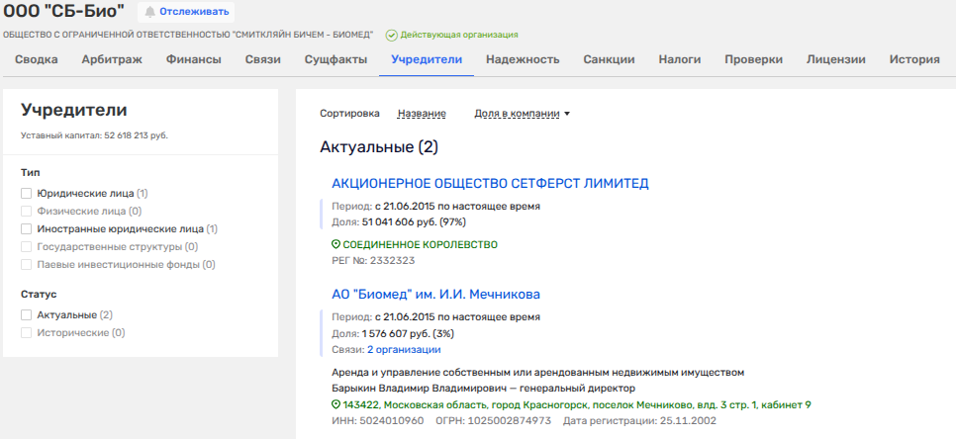The image size is (956, 439).
Task: Sort founders by Название
Action: (x=422, y=114)
